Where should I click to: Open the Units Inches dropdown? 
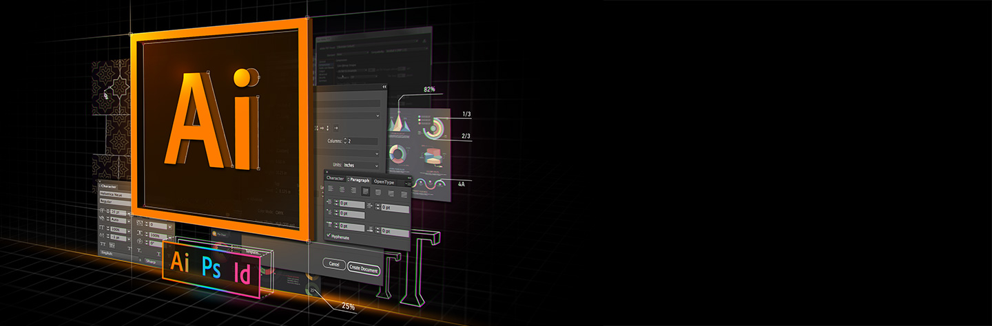click(x=360, y=165)
